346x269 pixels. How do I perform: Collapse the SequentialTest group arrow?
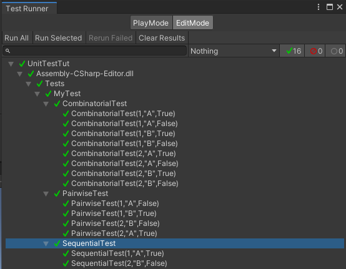[x=46, y=243]
